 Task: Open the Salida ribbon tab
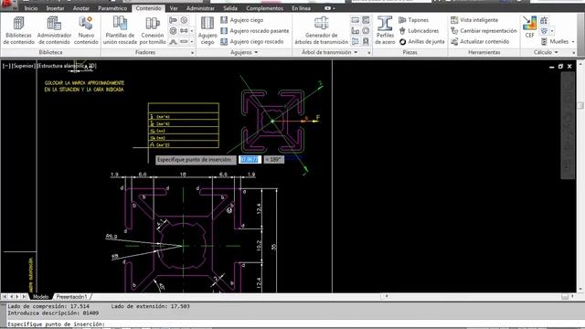point(230,8)
